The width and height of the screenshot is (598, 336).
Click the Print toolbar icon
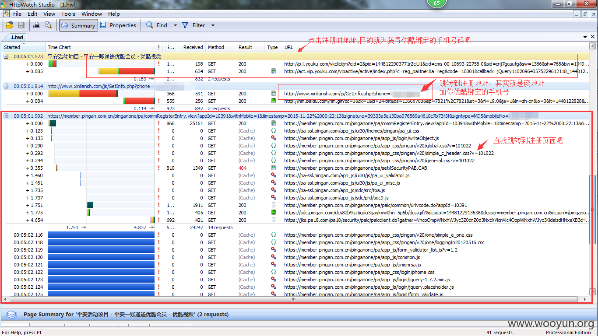click(37, 25)
